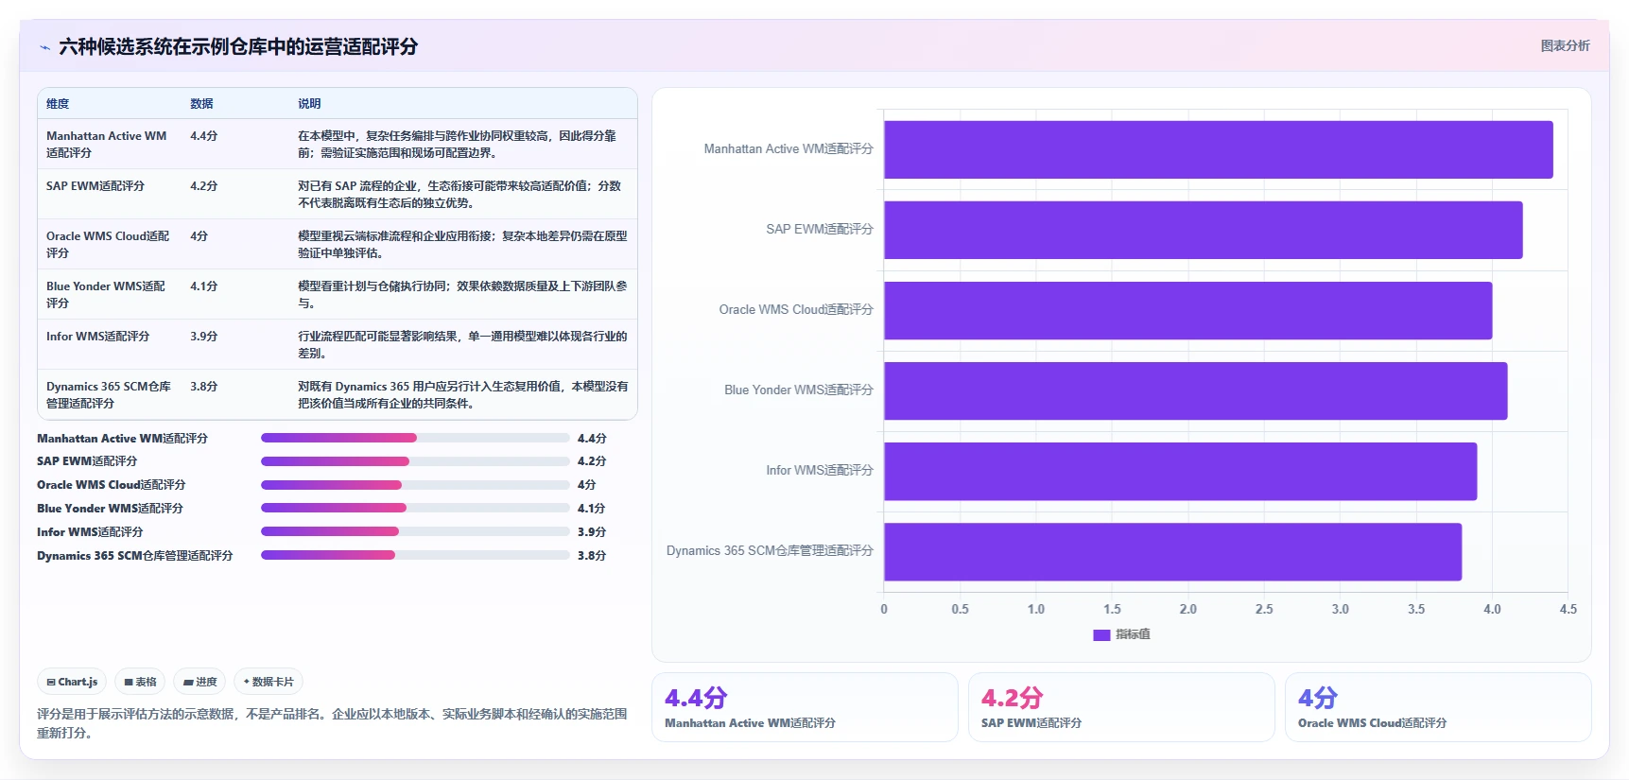This screenshot has height=780, width=1629.
Task: Click the Oracle WMS Cloud适配评分 table cell
Action: (x=108, y=245)
